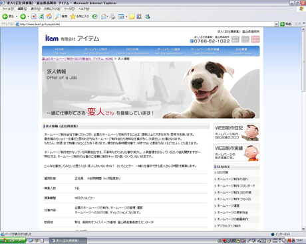Select Web Site Results navigation tab
This screenshot has height=244, width=306.
[x=205, y=51]
